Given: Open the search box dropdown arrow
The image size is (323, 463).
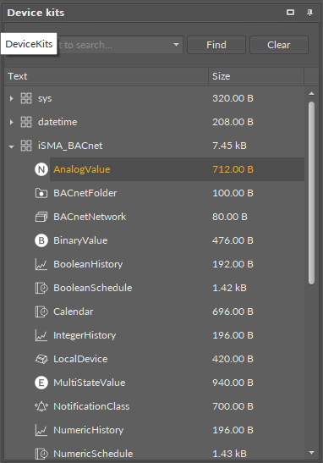Looking at the screenshot, I should (177, 45).
